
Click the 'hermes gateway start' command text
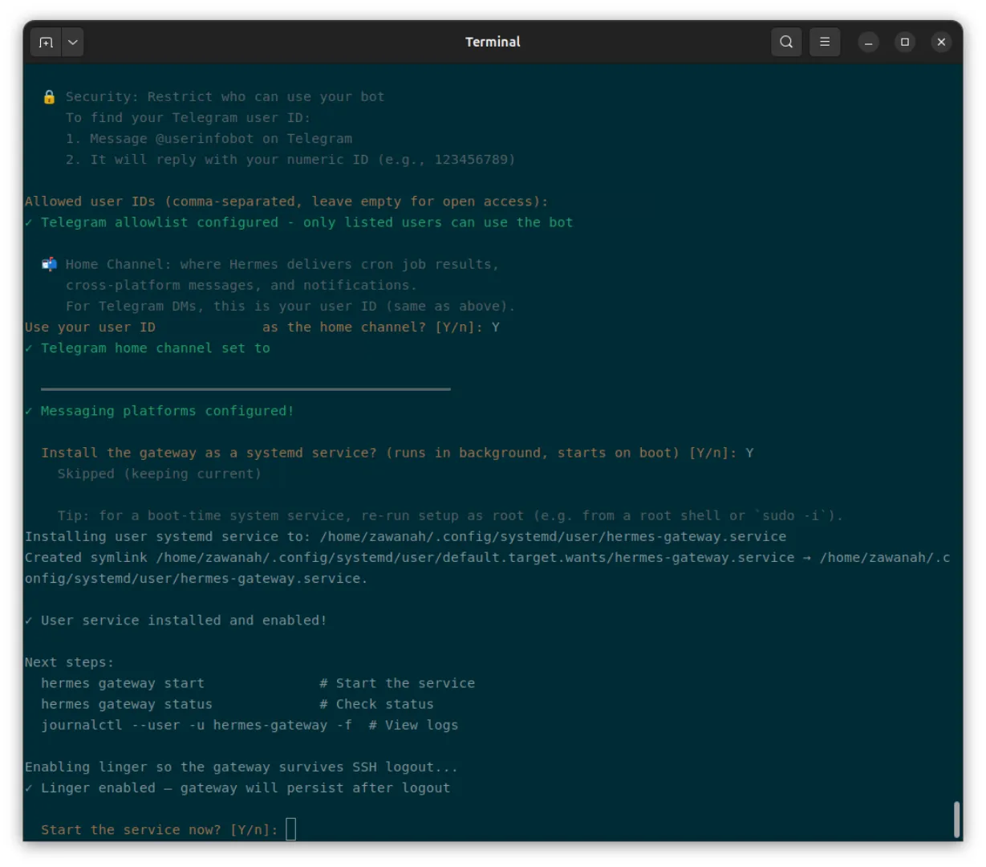coord(123,683)
